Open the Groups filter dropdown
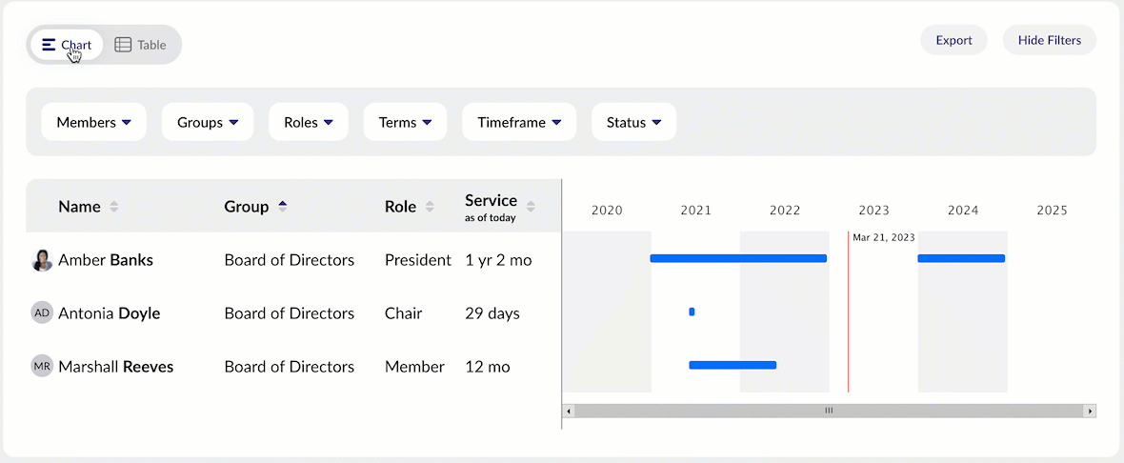The image size is (1124, 463). click(208, 122)
